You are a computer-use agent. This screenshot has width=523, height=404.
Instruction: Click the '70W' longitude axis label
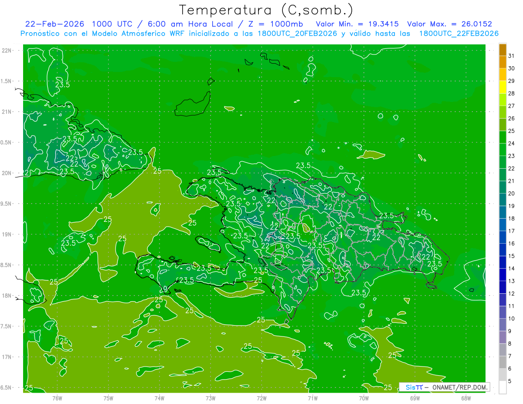(x=364, y=398)
